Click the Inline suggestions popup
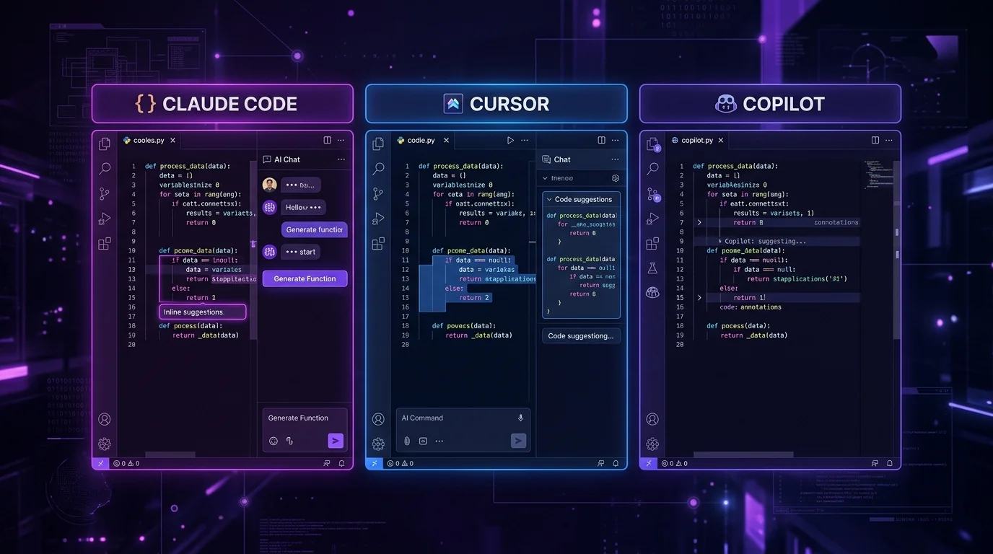The image size is (993, 554). 203,312
